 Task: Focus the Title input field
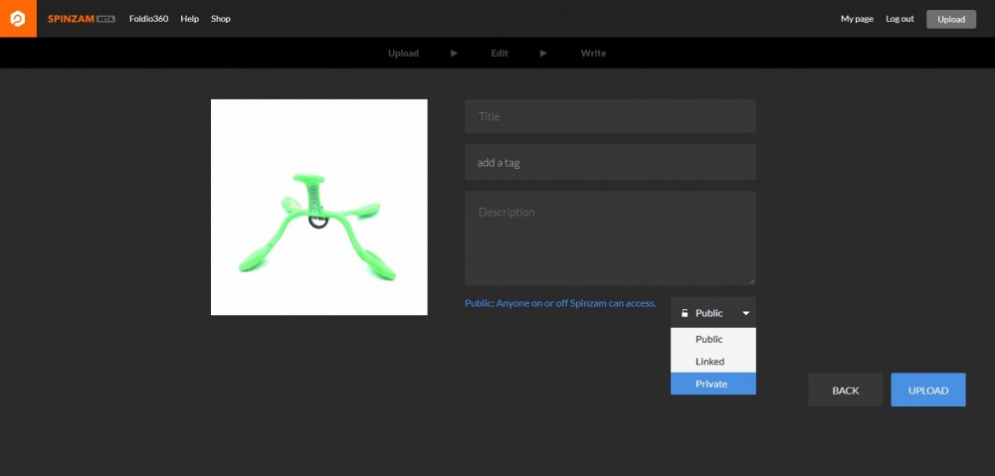(610, 116)
